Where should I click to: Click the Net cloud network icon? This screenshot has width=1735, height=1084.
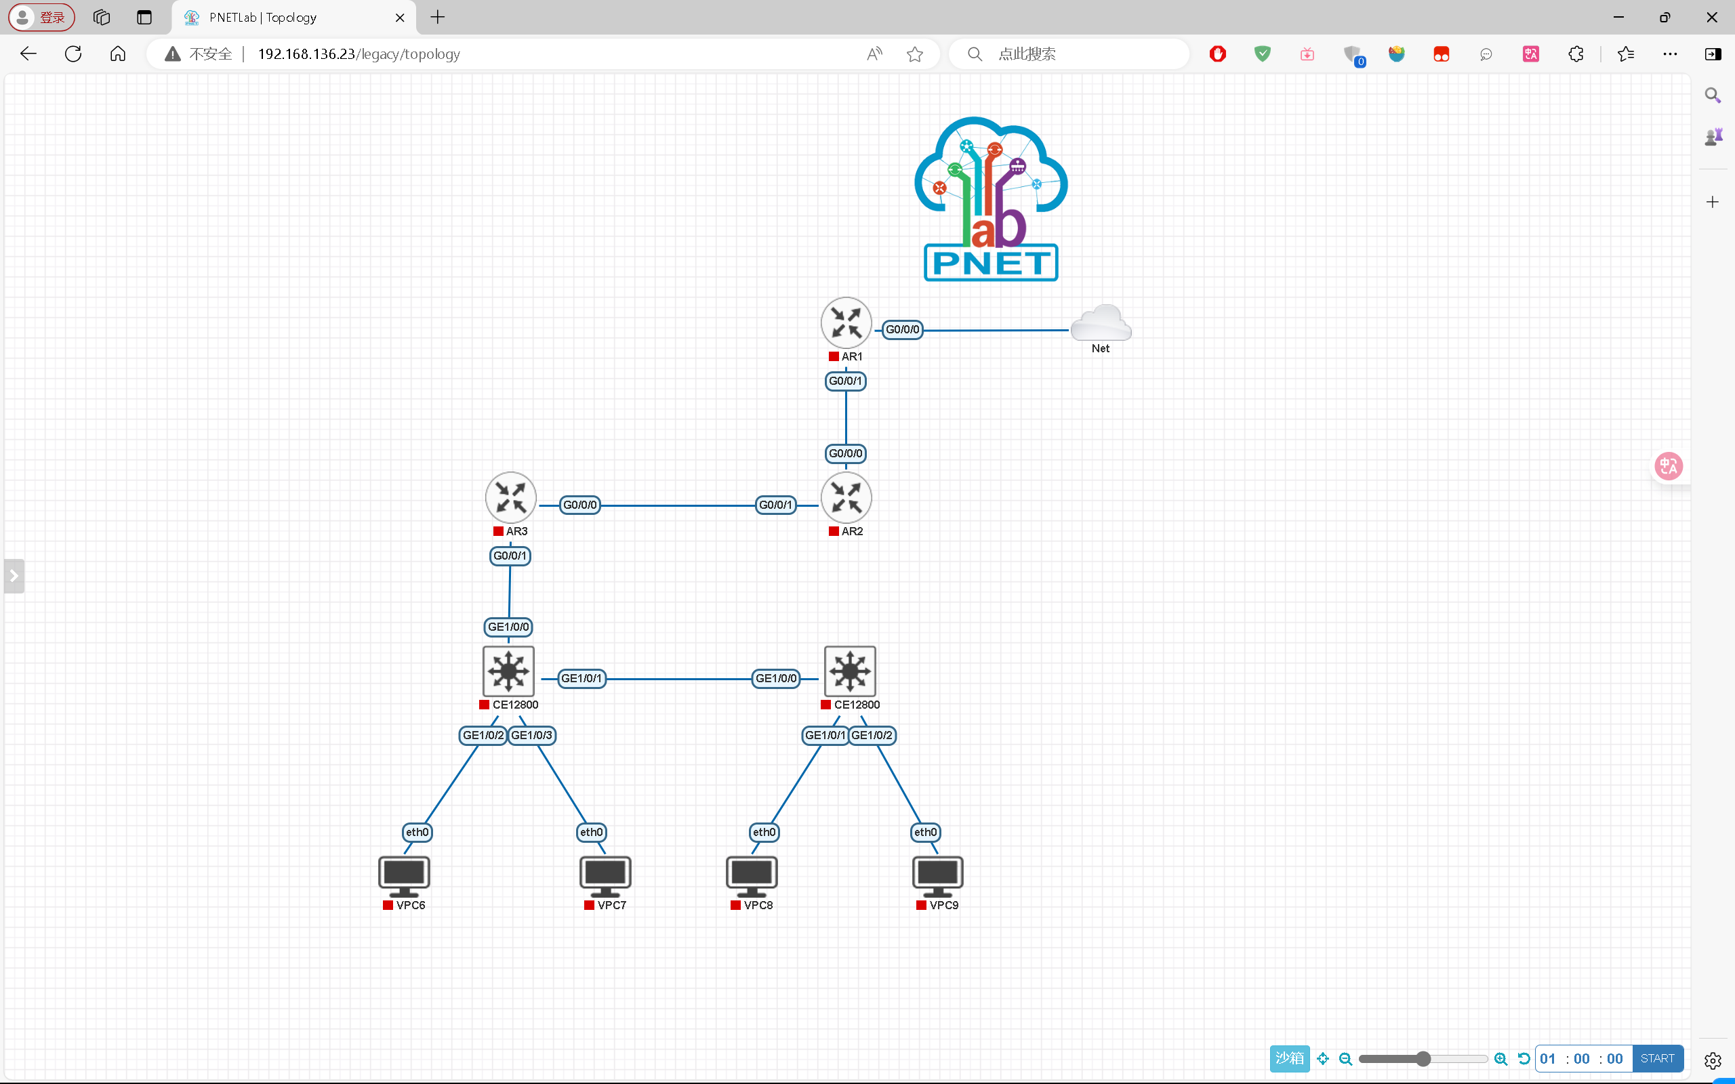click(1101, 322)
